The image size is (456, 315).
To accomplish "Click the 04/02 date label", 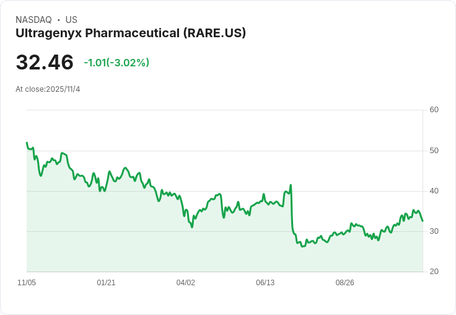I will [186, 283].
